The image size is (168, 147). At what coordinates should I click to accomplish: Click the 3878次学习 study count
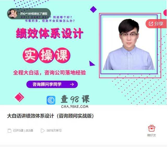[54, 131]
